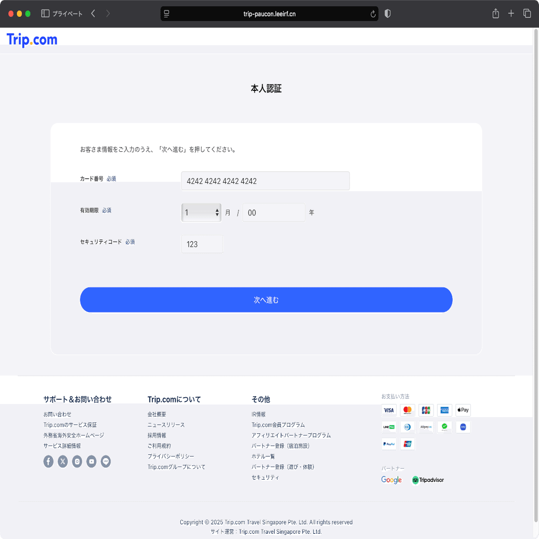This screenshot has height=539, width=539.
Task: Open the Facebook social icon
Action: 48,461
